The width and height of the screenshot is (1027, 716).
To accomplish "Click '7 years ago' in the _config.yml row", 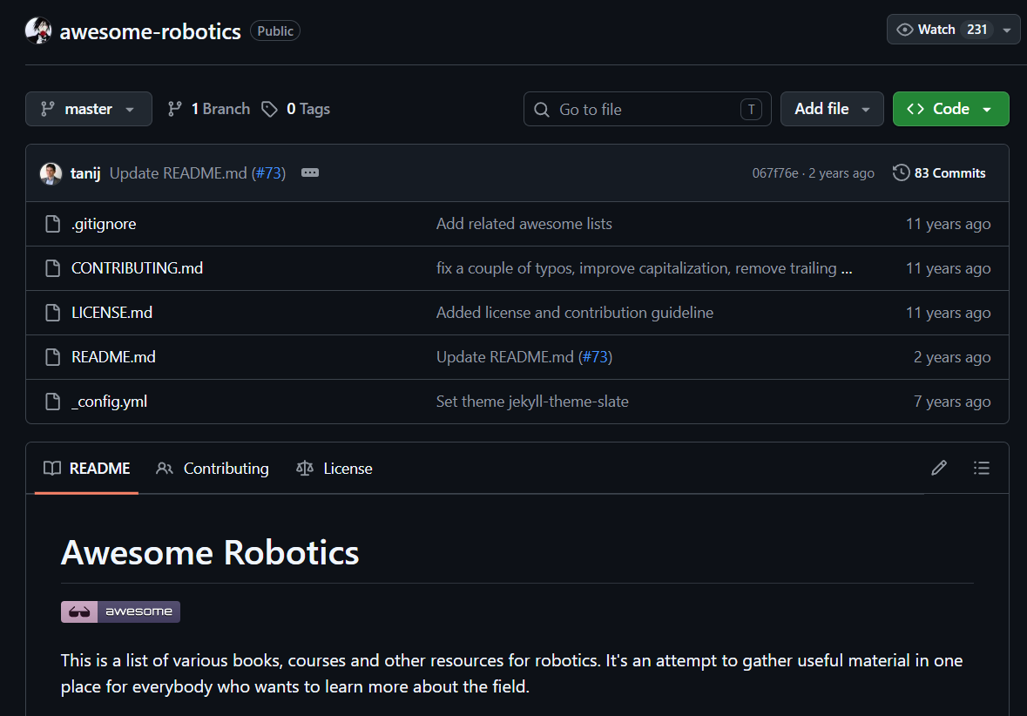I will tap(952, 402).
